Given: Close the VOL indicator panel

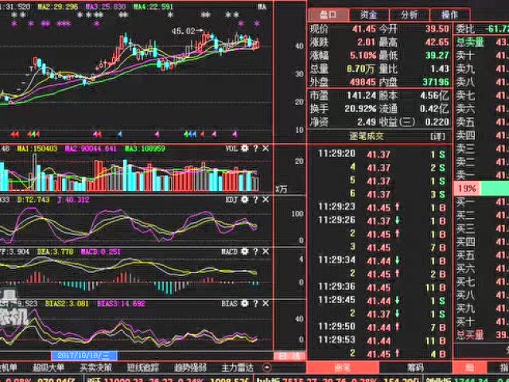Looking at the screenshot, I should (x=266, y=149).
